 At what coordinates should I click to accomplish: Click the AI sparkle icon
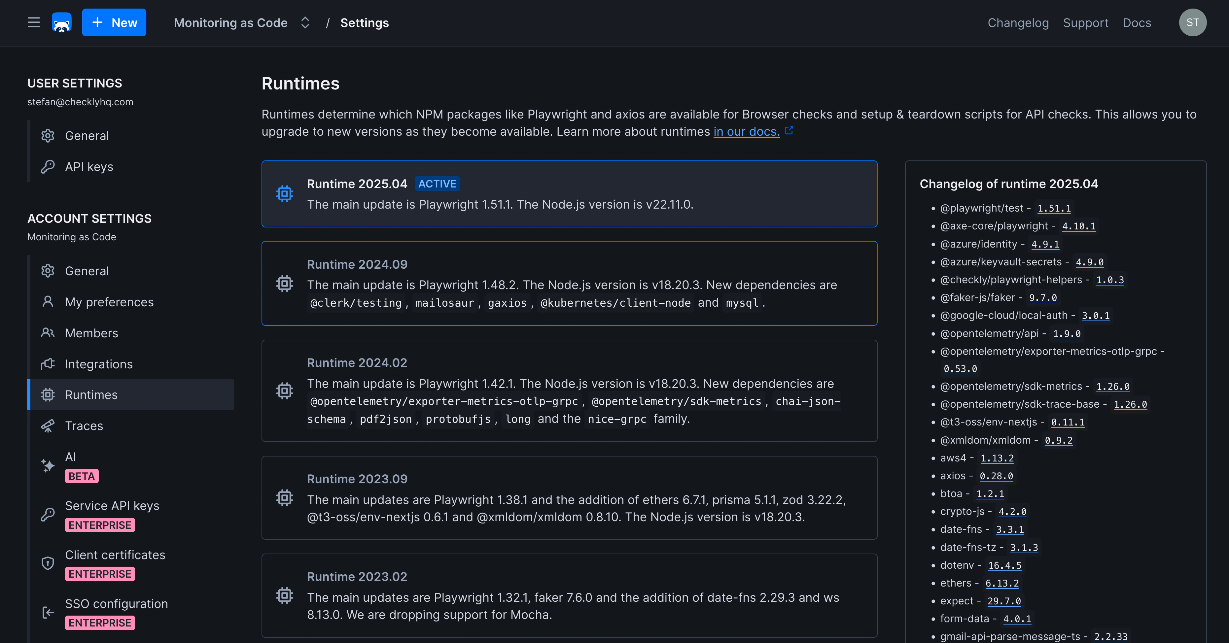click(x=48, y=465)
